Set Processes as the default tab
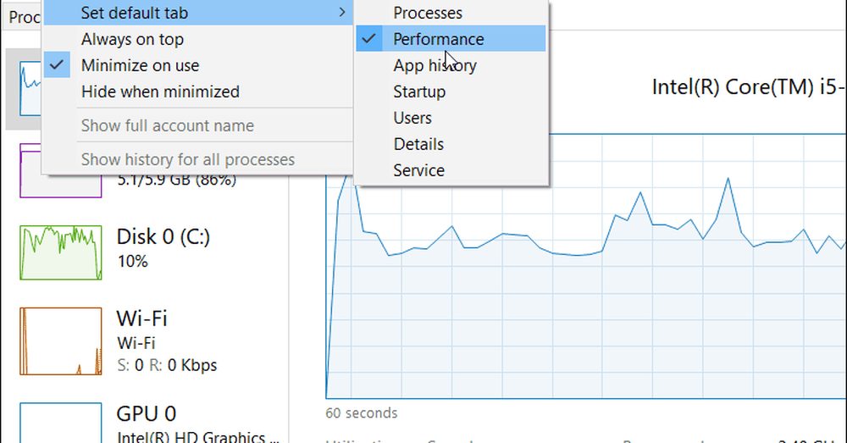This screenshot has width=847, height=443. pos(428,13)
